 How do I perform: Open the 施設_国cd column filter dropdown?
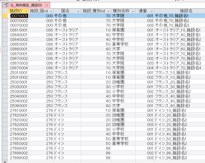50,11
